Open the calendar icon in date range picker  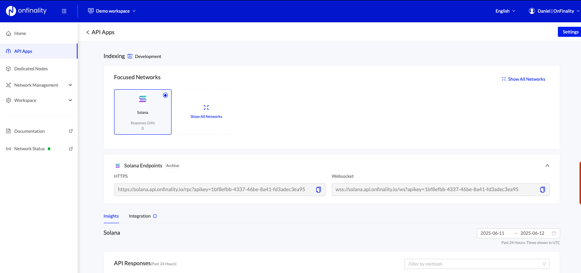coord(555,233)
